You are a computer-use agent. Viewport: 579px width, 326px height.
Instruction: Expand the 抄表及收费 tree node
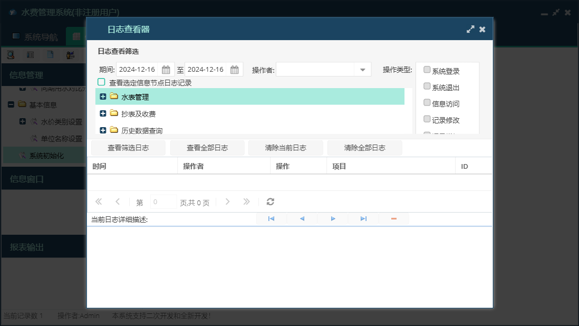point(103,113)
